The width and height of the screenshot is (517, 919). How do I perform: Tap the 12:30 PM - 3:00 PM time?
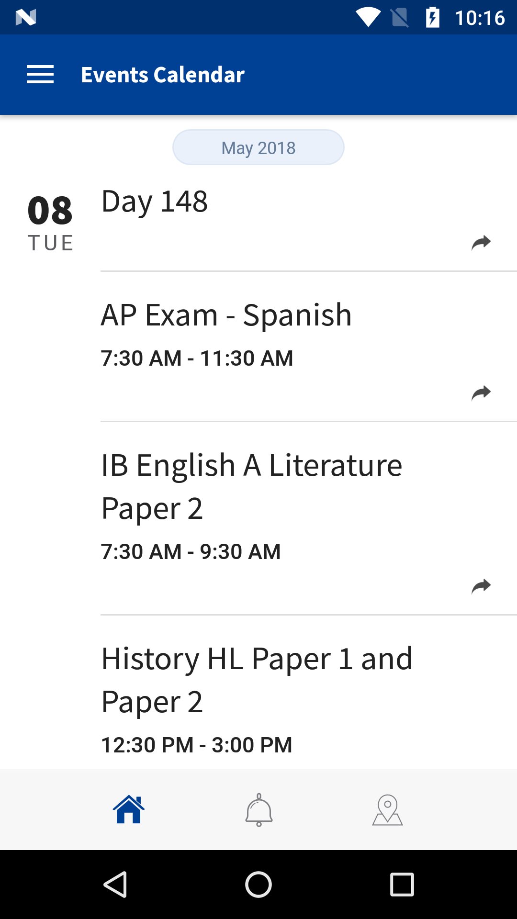196,745
